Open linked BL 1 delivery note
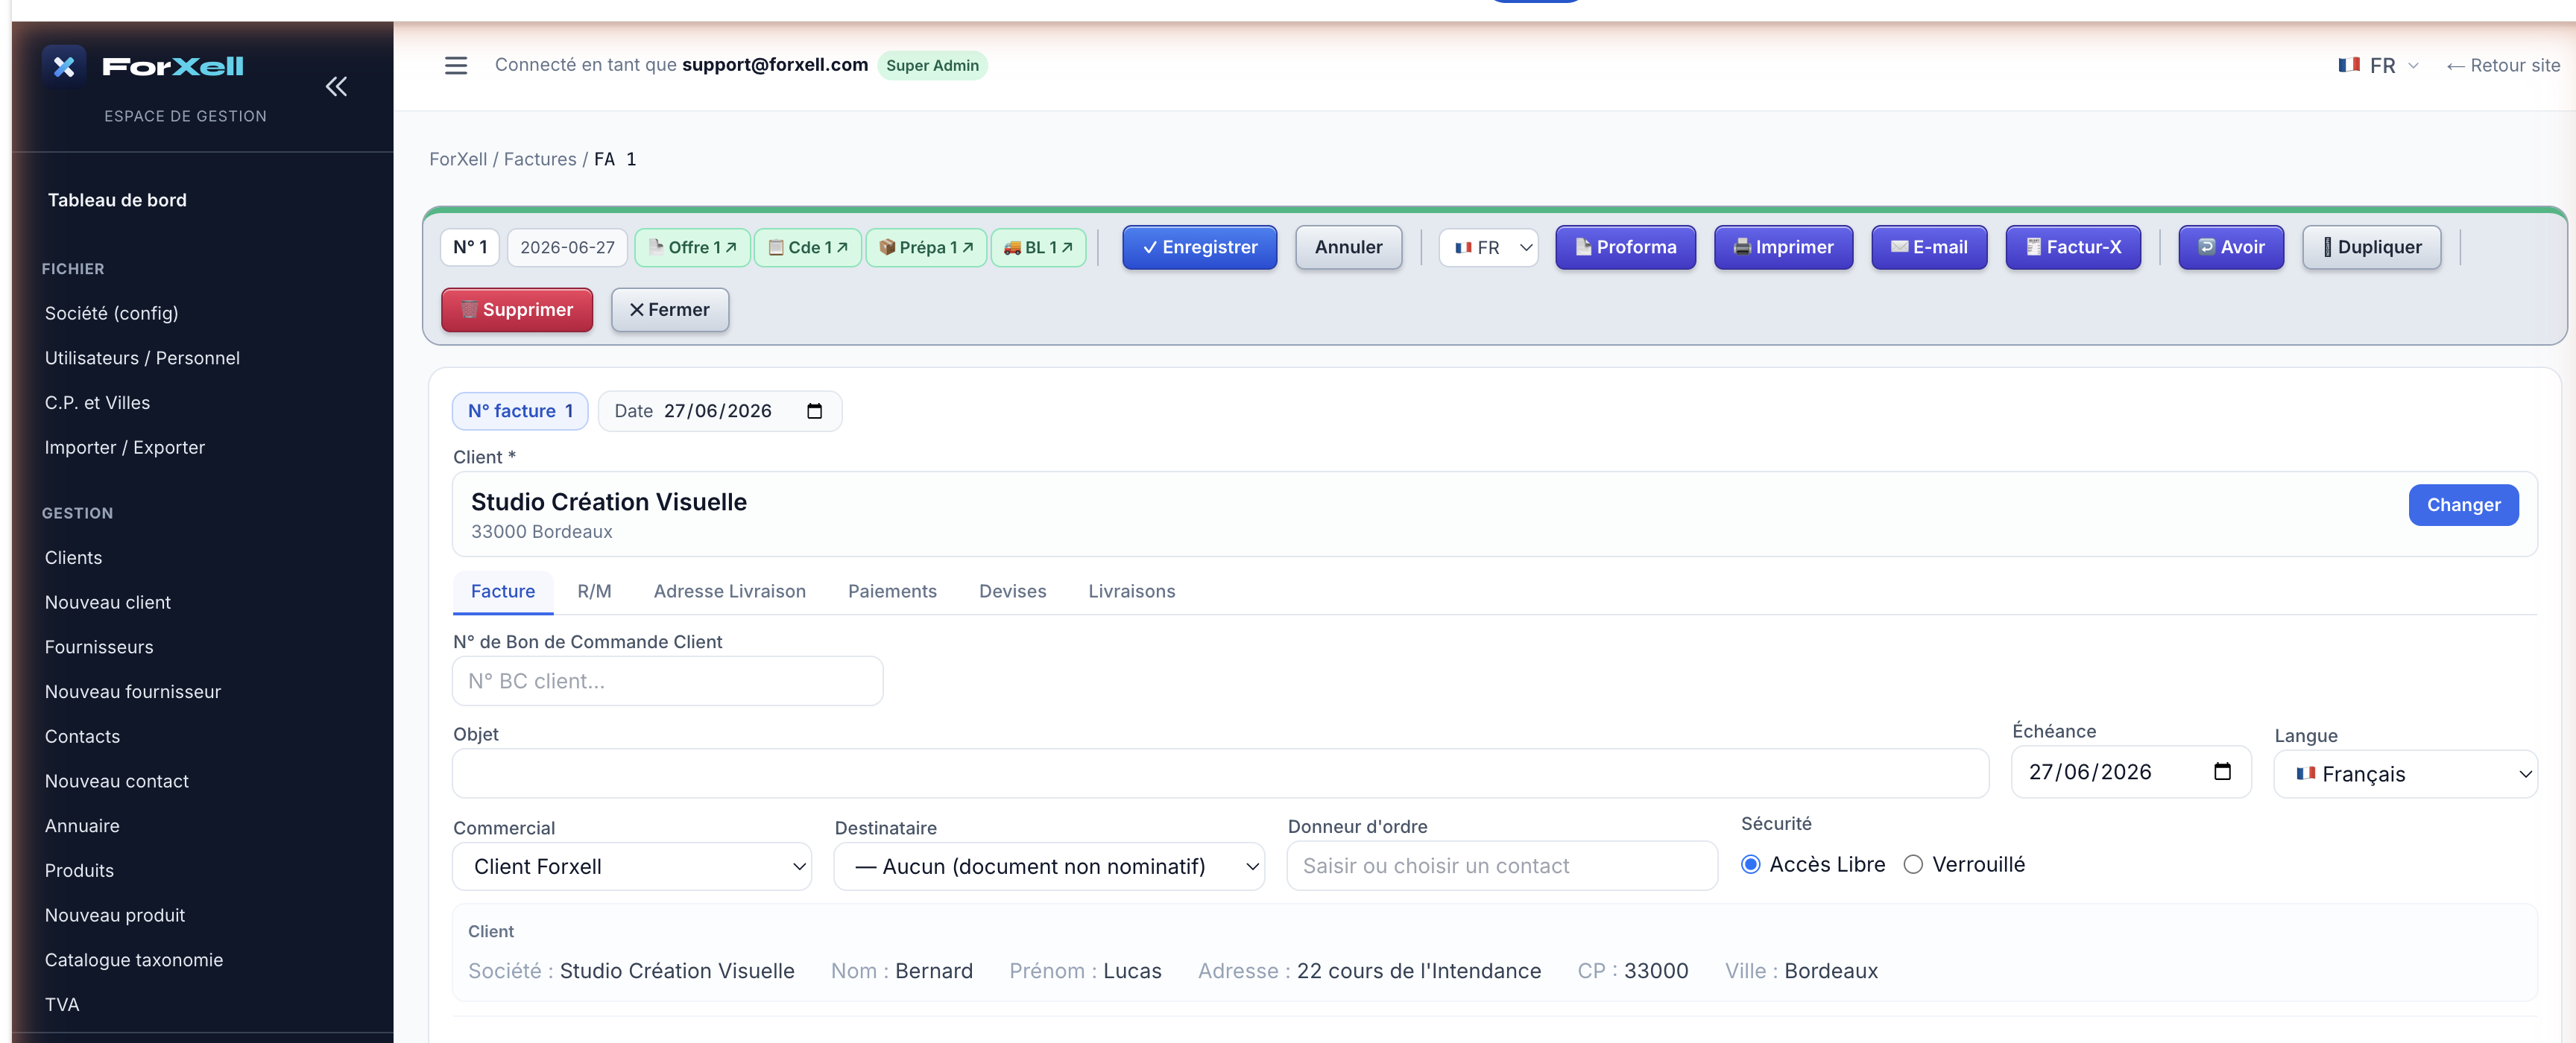The image size is (2576, 1043). (x=1038, y=248)
